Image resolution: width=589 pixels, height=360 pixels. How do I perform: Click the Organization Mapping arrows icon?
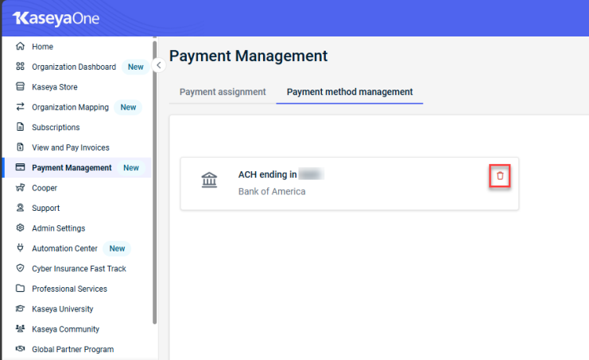pos(21,107)
